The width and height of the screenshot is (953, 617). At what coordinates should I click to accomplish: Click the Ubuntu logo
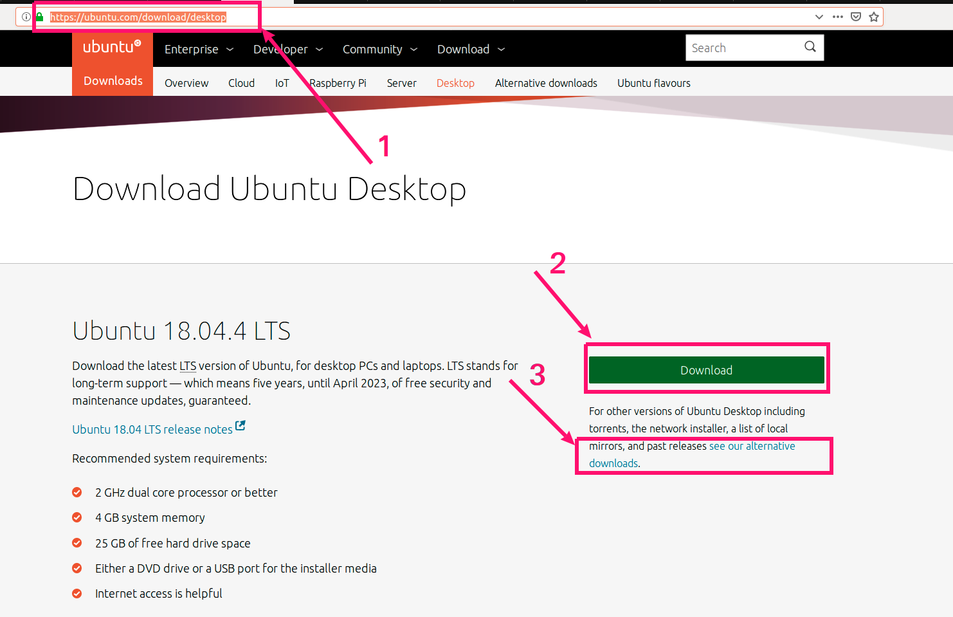(113, 47)
